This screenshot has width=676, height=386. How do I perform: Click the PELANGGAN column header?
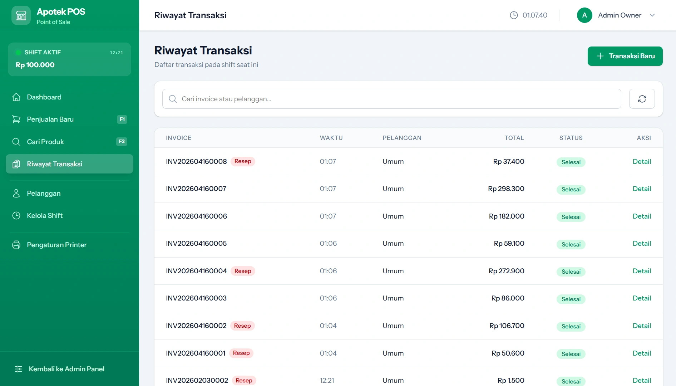click(402, 138)
